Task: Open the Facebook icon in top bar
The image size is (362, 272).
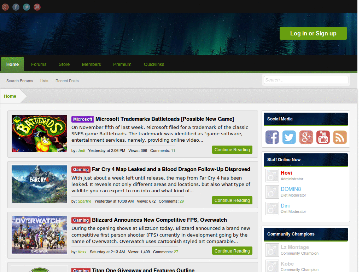Action: point(16,7)
